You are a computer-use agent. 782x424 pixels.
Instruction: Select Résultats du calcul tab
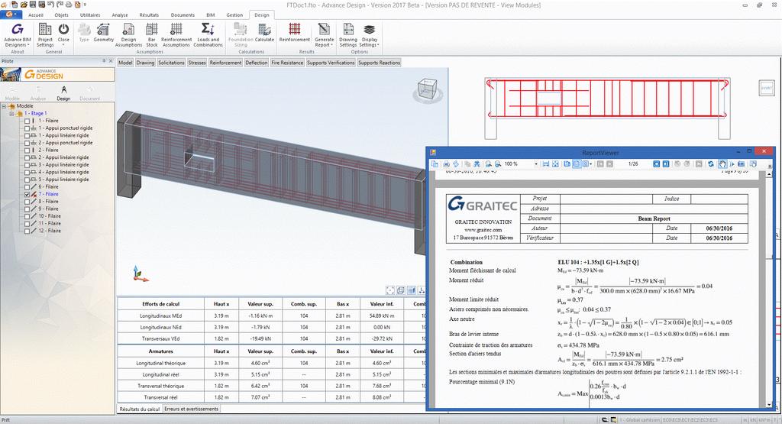[140, 409]
